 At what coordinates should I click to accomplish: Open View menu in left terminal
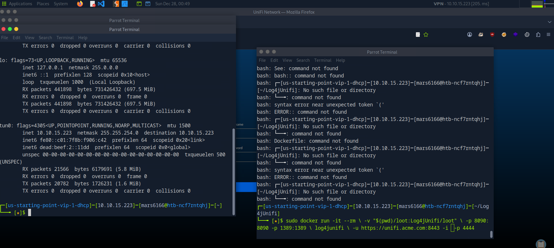click(x=30, y=38)
